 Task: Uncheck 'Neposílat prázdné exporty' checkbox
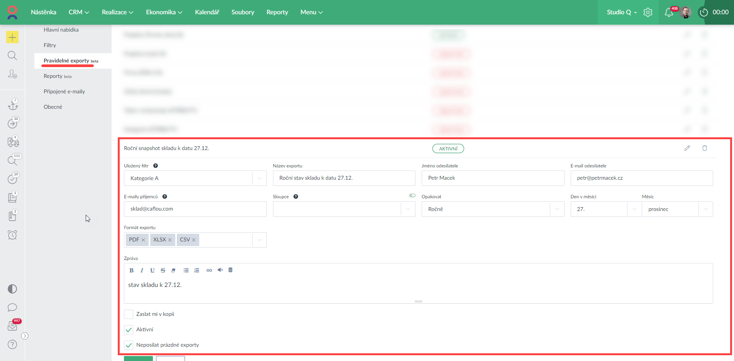tap(129, 345)
